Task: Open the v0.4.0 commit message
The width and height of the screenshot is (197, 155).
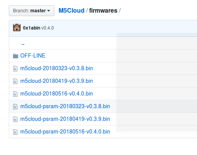Action: pos(47,28)
